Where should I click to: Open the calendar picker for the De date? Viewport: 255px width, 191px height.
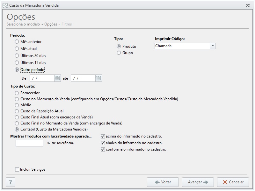coord(57,78)
